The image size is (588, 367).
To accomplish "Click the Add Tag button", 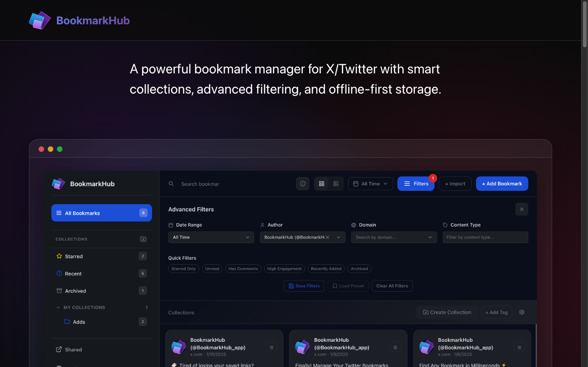I will pos(497,312).
